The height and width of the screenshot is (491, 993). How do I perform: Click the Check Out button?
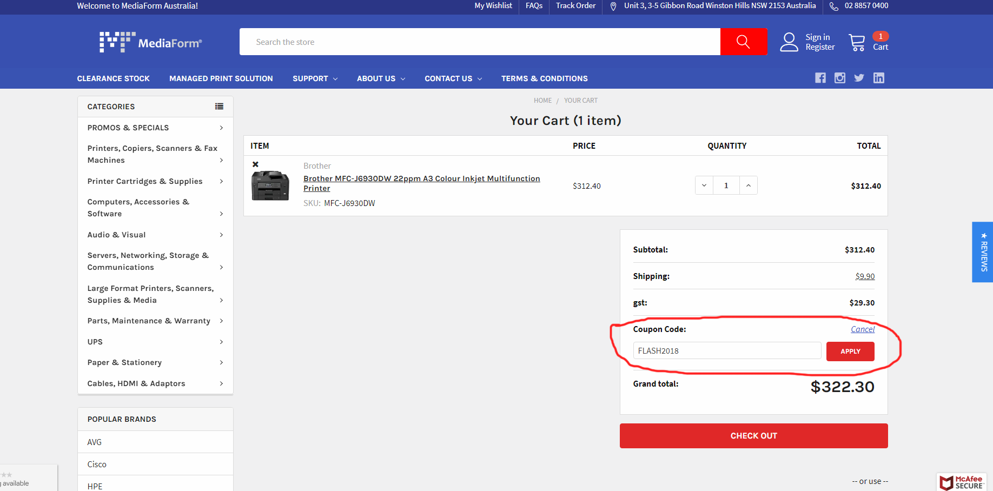[x=753, y=436]
